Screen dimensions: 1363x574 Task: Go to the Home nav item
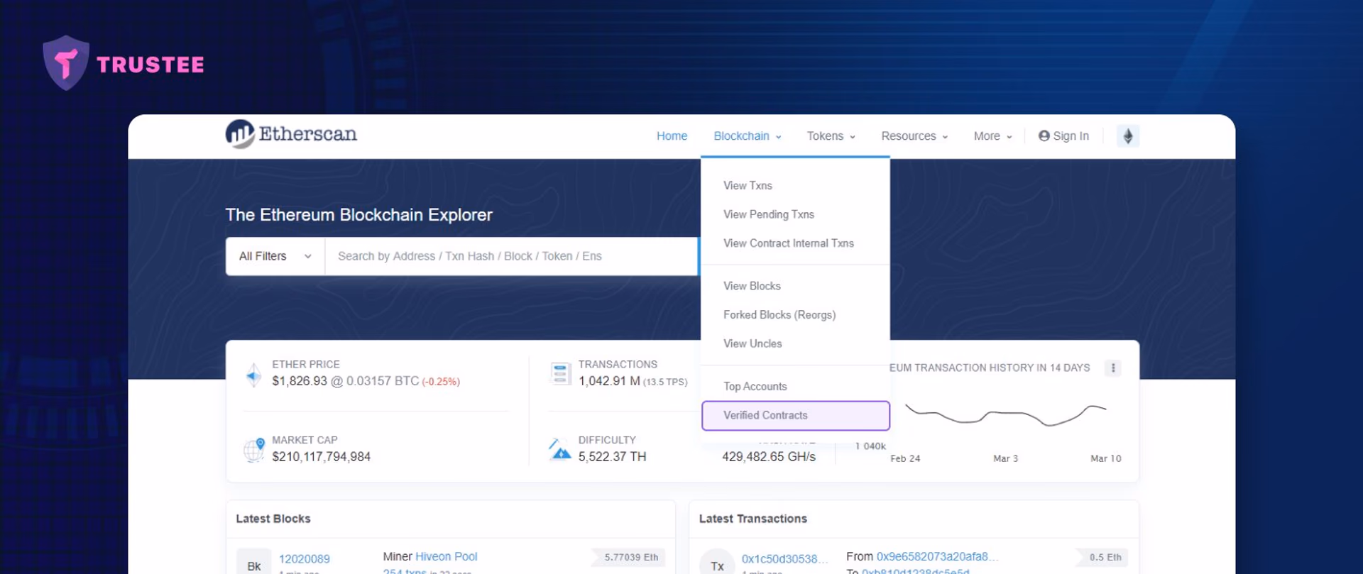point(672,136)
